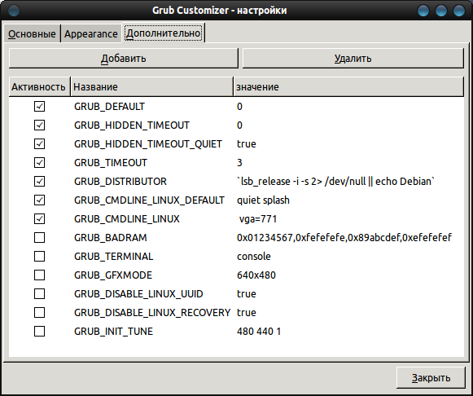Screen dimensions: 473x396
Task: Click the '480 440 1' value
Action: coord(259,332)
